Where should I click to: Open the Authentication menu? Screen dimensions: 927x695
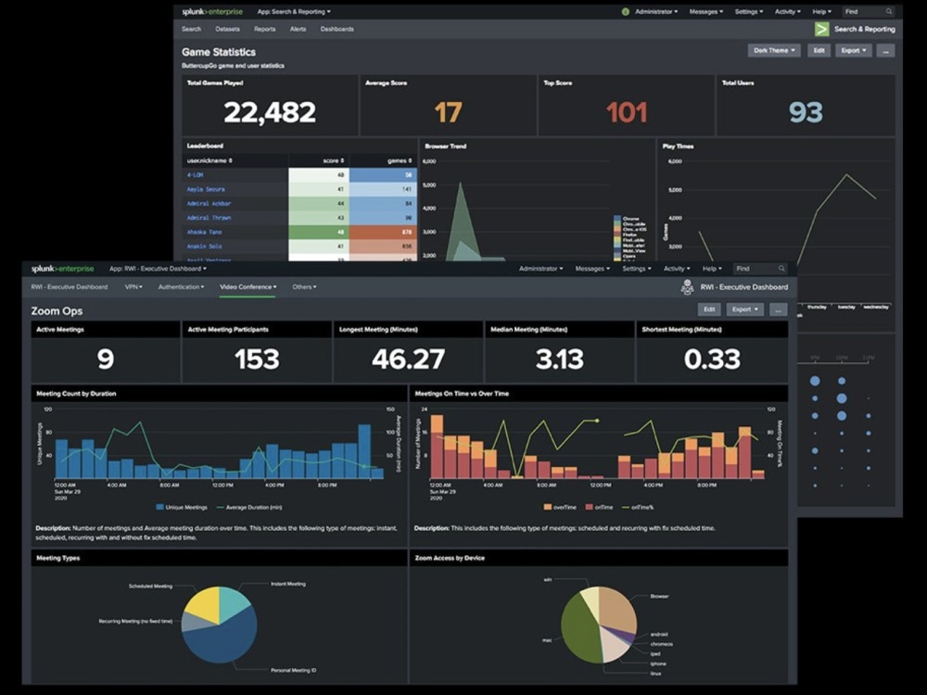coord(181,286)
